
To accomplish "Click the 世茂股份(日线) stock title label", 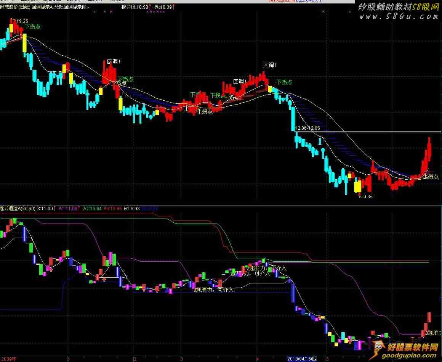I will (x=15, y=7).
